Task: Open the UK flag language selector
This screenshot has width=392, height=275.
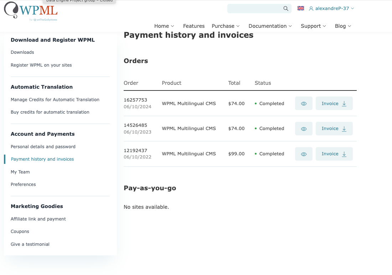Action: [301, 8]
